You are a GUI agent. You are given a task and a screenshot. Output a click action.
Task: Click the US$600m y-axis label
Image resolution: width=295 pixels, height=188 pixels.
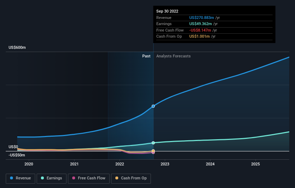click(17, 47)
